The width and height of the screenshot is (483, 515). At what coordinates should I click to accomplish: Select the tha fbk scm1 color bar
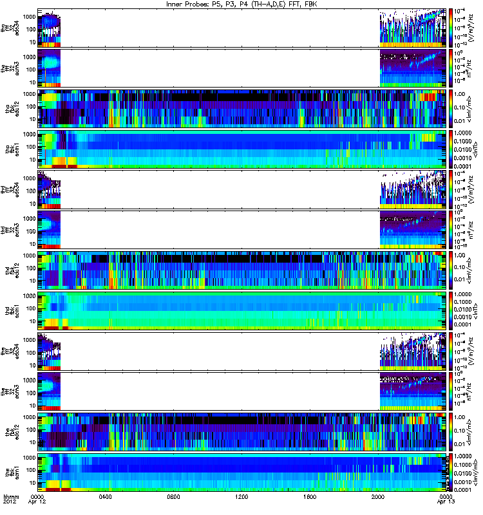[451, 149]
